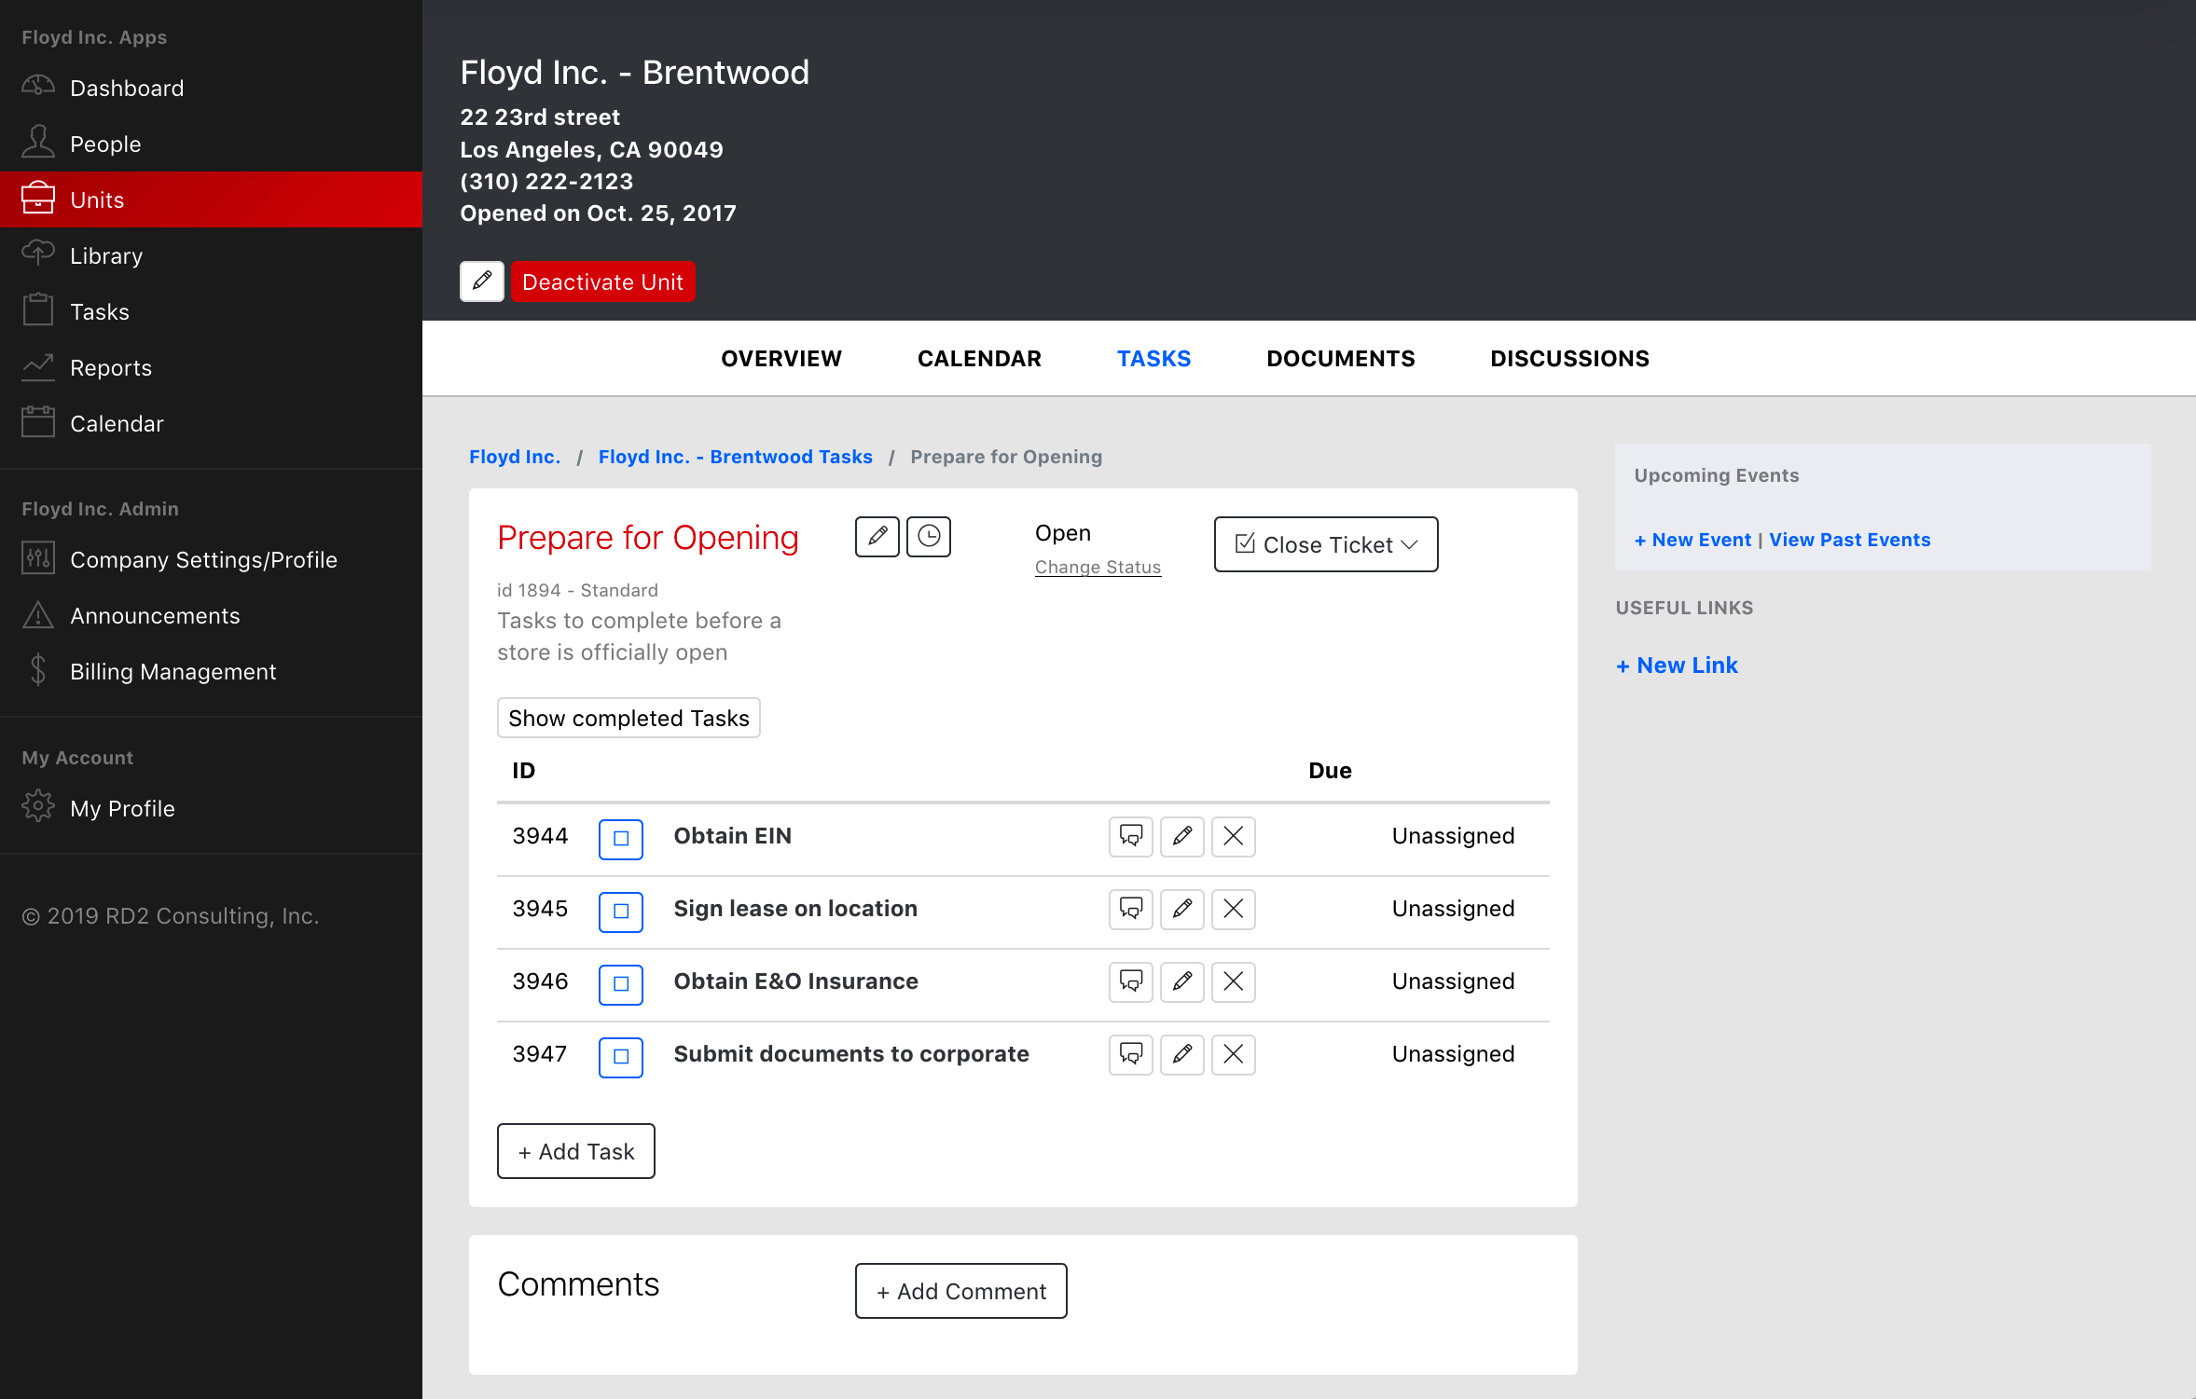Open comments for Submit documents to corporate

pos(1131,1055)
